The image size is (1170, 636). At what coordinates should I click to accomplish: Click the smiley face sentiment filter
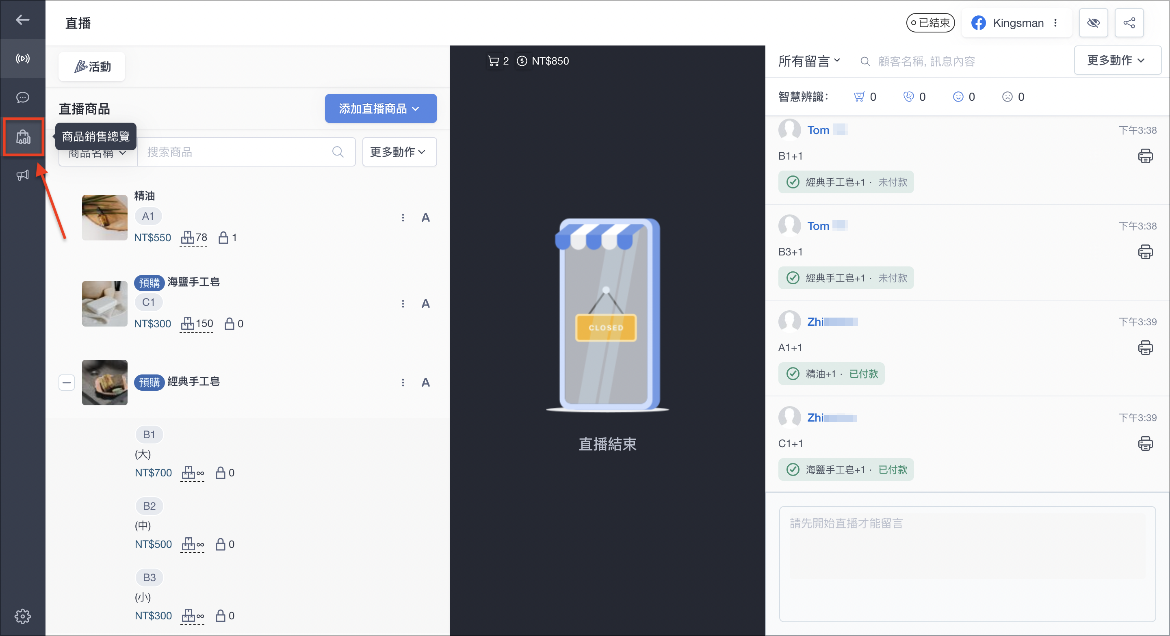click(958, 97)
